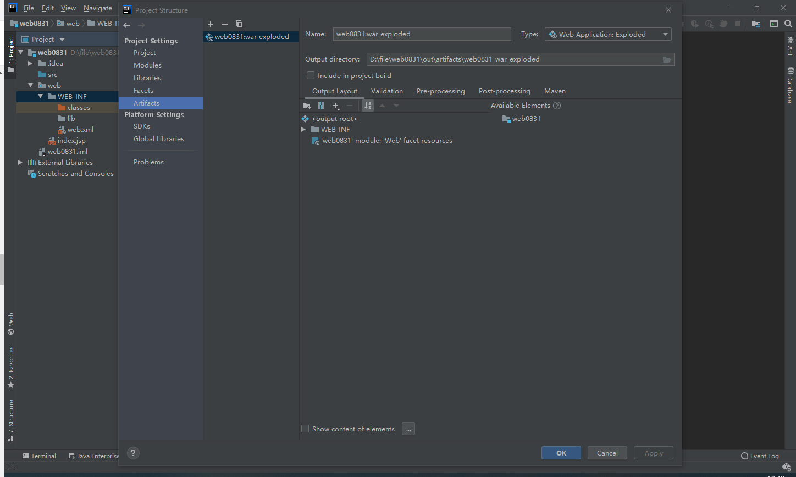This screenshot has height=477, width=796.
Task: Browse for output directory folder icon
Action: (x=667, y=59)
